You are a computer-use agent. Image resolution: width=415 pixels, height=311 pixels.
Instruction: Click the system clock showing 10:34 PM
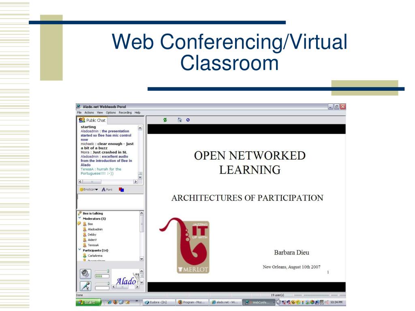click(336, 302)
